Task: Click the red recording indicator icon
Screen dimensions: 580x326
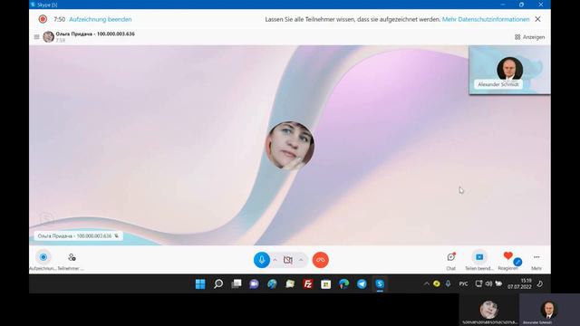Action: tap(43, 19)
